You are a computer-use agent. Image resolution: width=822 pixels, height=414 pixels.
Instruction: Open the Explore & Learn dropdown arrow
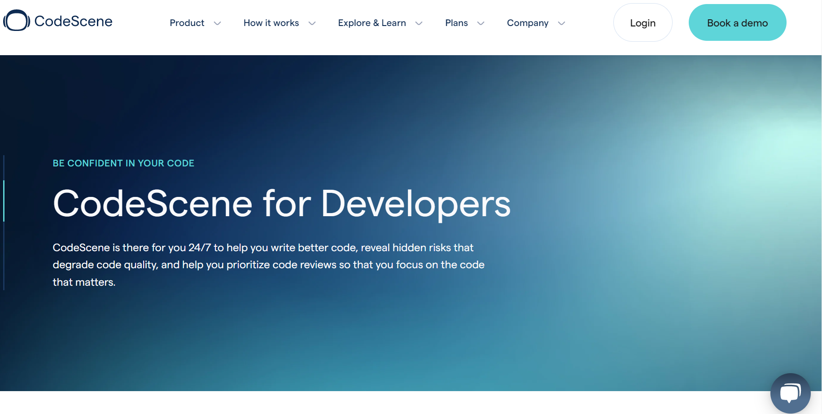pos(419,23)
